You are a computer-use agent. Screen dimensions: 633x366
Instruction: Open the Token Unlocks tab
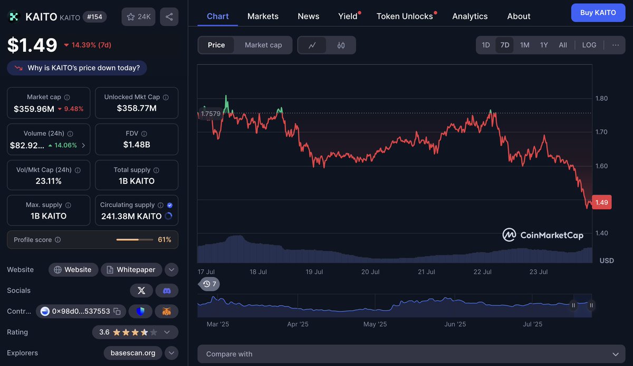point(405,16)
